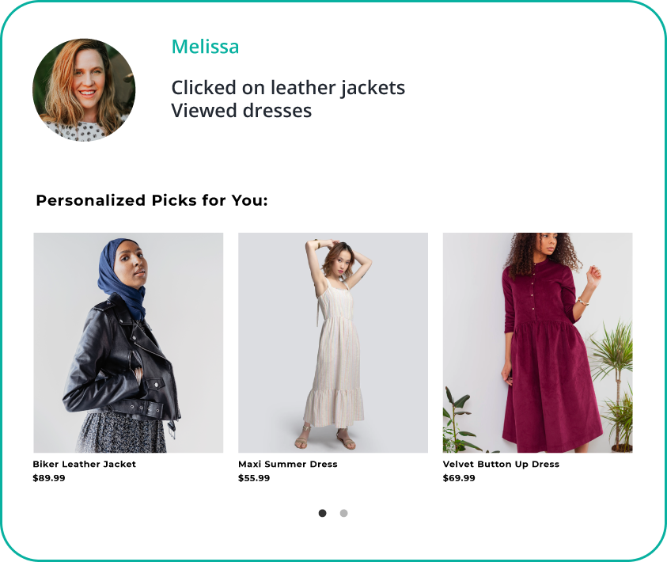
Task: Select the Biker Leather Jacket image
Action: 128,342
